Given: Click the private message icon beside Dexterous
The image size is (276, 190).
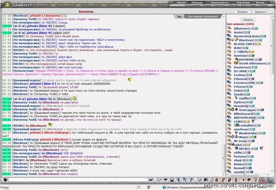Looking at the screenshot, I should (229, 67).
